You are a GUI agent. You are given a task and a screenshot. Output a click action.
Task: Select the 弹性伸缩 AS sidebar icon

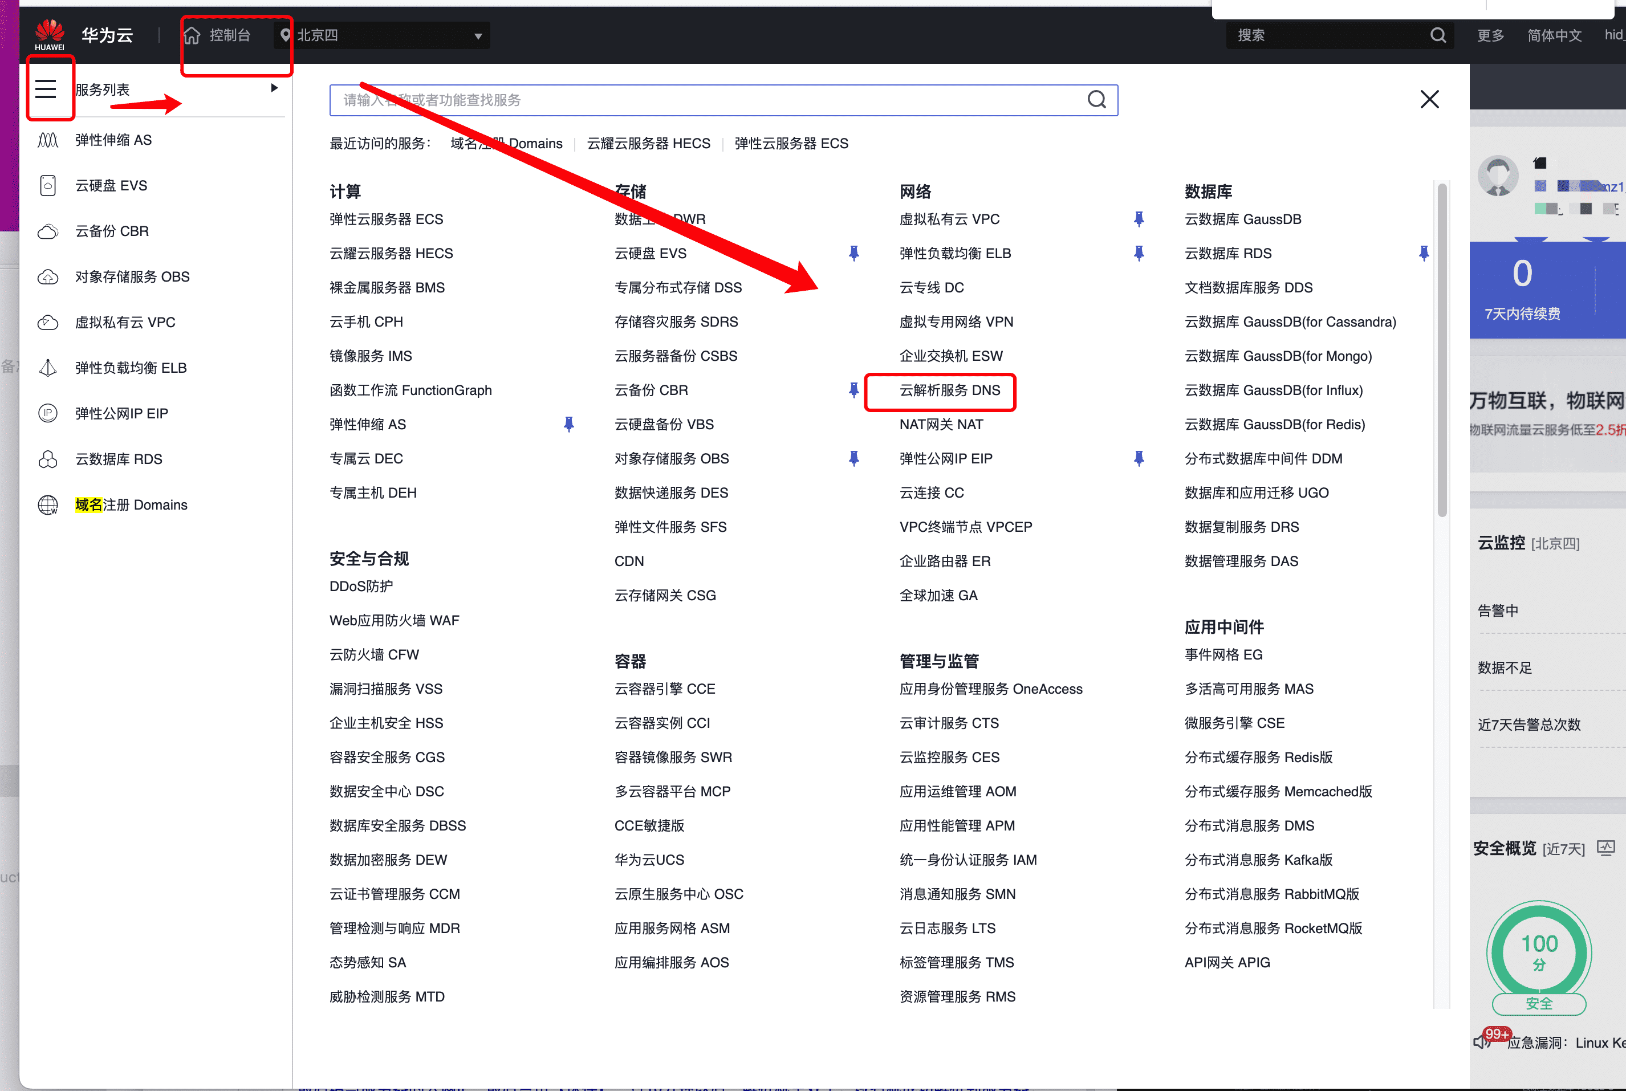(x=47, y=139)
